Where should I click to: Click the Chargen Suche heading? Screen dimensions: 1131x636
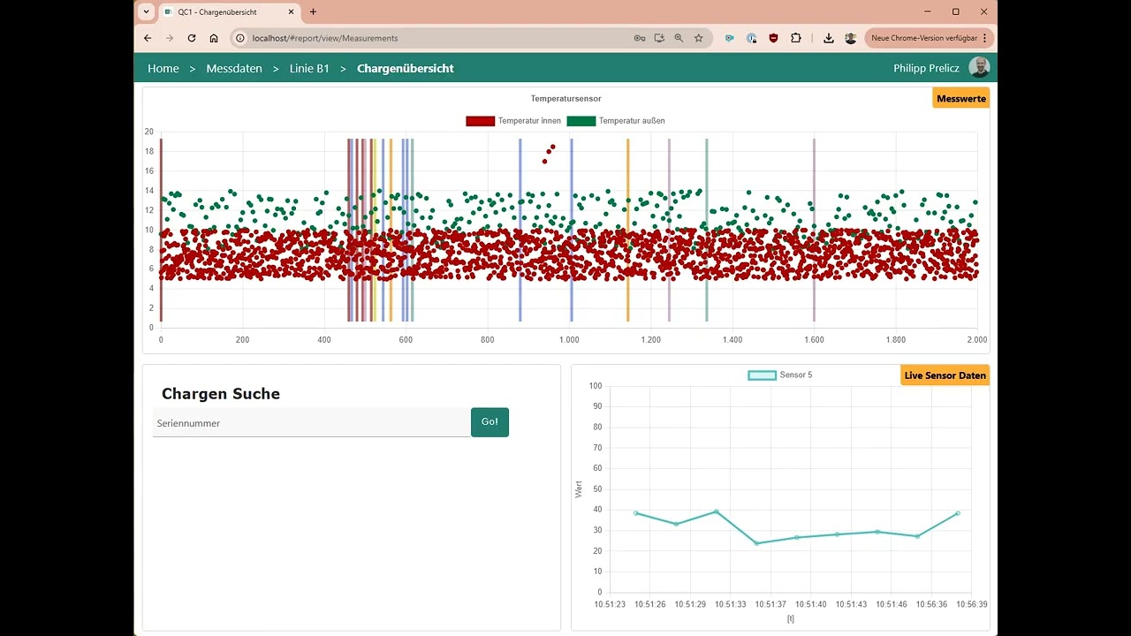tap(221, 394)
